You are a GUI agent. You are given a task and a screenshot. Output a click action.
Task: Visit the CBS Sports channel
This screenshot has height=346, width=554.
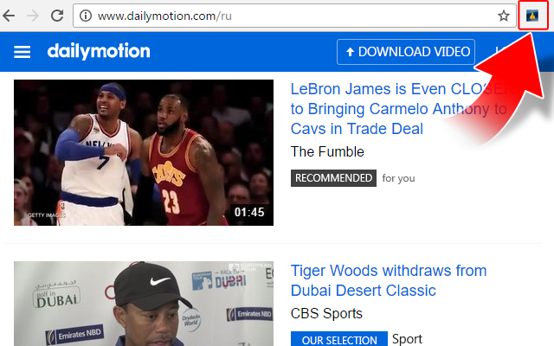click(326, 313)
